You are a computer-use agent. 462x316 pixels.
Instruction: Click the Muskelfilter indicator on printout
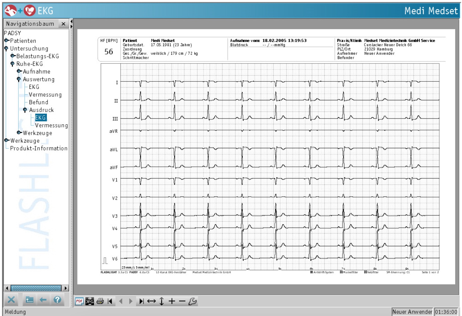pyautogui.click(x=349, y=272)
